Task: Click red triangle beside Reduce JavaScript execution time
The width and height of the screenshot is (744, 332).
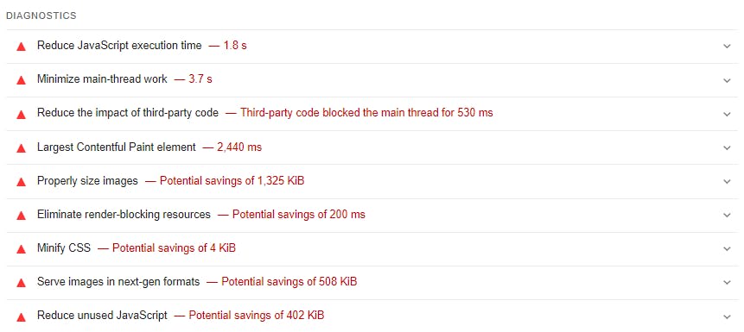Action: tap(21, 47)
